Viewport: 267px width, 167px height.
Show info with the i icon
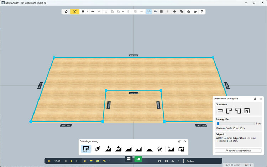[179, 161]
